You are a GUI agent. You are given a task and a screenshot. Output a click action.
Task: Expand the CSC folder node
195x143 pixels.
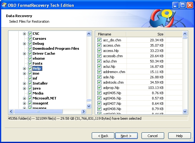point(24,34)
